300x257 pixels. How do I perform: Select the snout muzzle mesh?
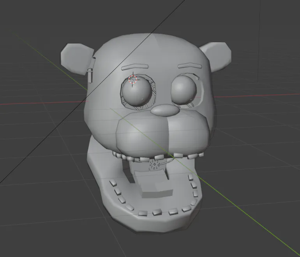point(162,134)
